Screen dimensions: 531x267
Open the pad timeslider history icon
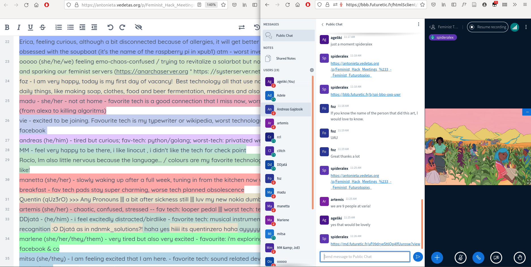click(x=257, y=27)
